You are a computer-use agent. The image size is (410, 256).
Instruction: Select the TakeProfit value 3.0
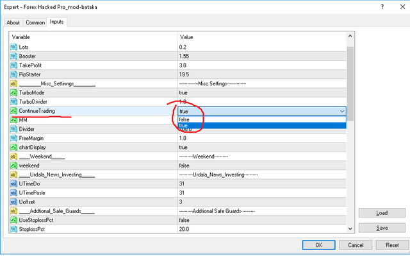[x=183, y=65]
